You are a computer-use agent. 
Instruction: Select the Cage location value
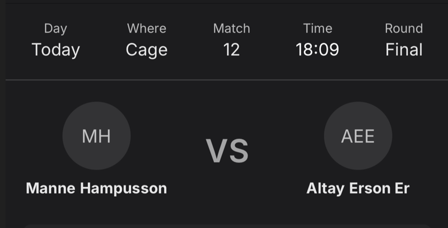click(147, 50)
